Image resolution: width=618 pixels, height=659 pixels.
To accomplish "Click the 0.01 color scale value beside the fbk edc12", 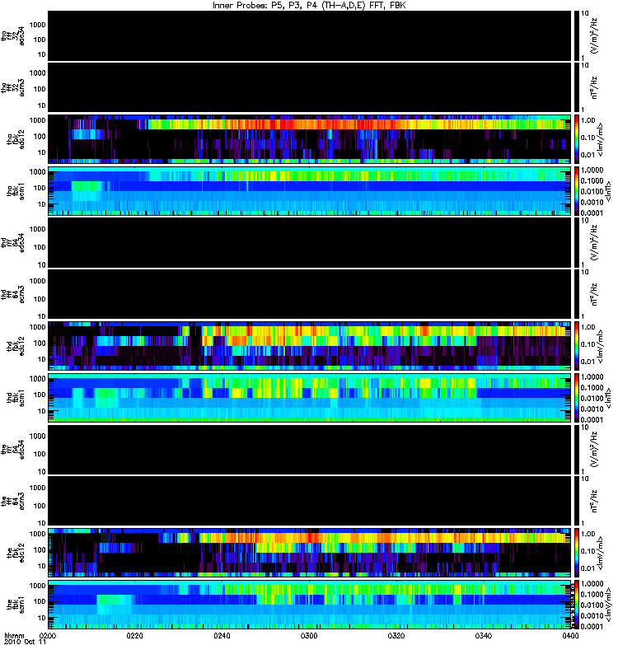I will click(x=588, y=568).
